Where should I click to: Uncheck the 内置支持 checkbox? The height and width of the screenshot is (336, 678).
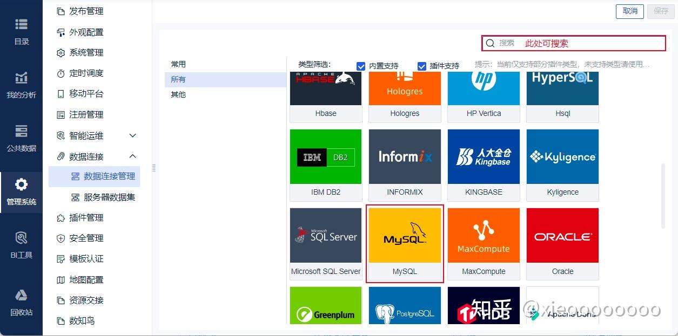(x=361, y=66)
